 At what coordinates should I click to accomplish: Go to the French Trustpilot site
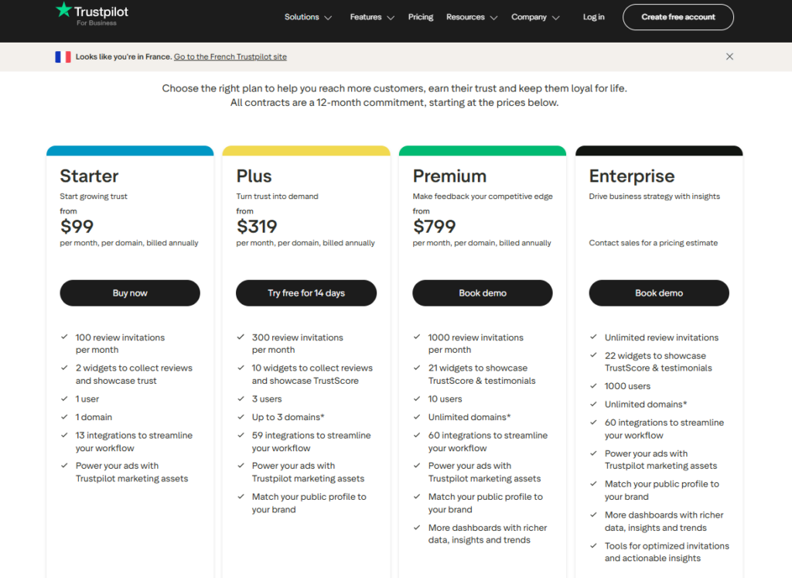230,57
